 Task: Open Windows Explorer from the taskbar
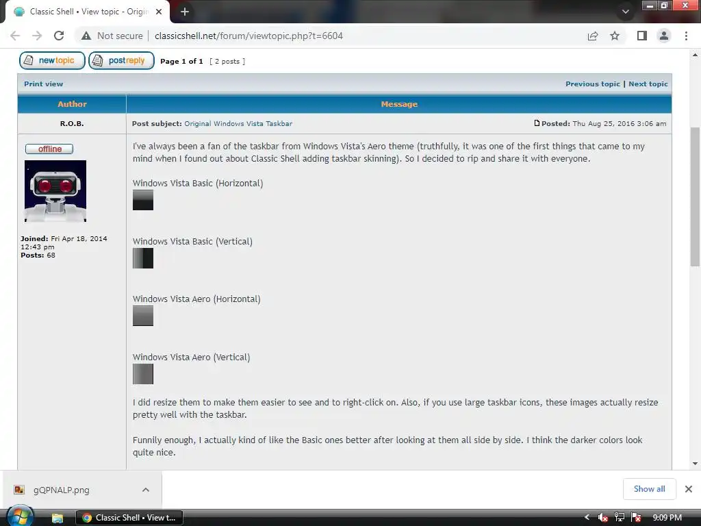pyautogui.click(x=58, y=518)
